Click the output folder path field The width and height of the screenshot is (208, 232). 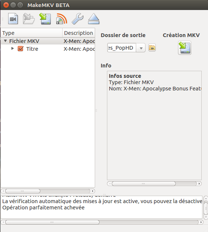tap(121, 48)
